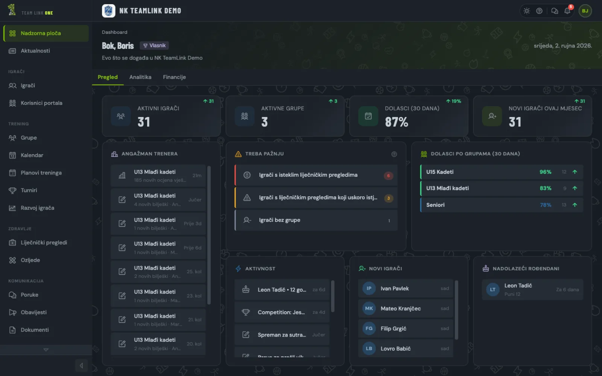Click the Novi igrači panel scrollbar
This screenshot has width=602, height=376.
[456, 310]
